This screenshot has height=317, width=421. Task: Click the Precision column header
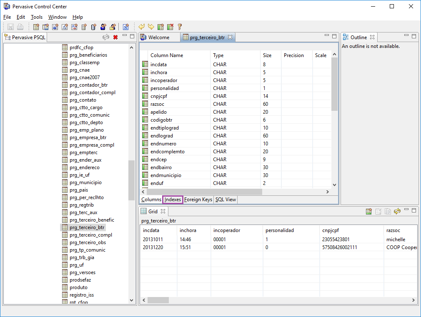pyautogui.click(x=294, y=55)
